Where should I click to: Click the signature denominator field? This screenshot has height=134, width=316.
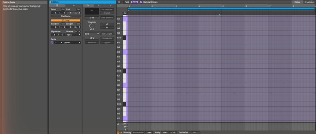pyautogui.click(x=62, y=35)
